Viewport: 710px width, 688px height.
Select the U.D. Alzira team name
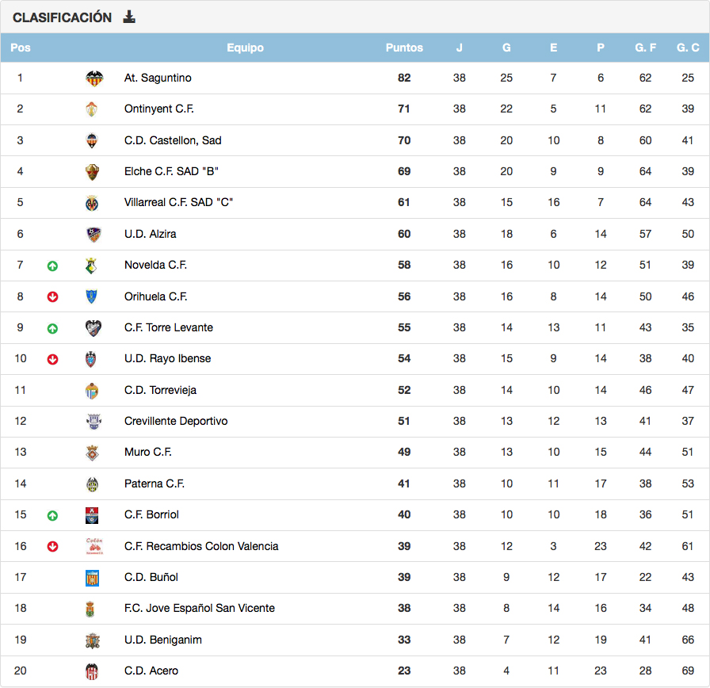(150, 234)
